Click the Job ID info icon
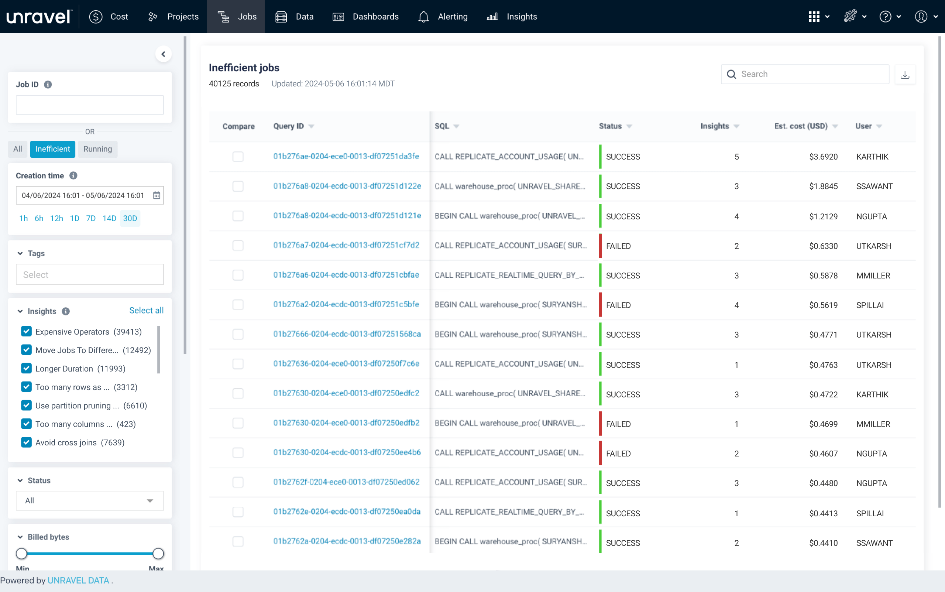Screen dimensions: 945x592 pyautogui.click(x=48, y=85)
